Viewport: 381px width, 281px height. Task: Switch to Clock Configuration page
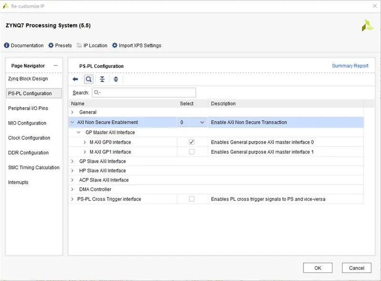click(x=29, y=138)
